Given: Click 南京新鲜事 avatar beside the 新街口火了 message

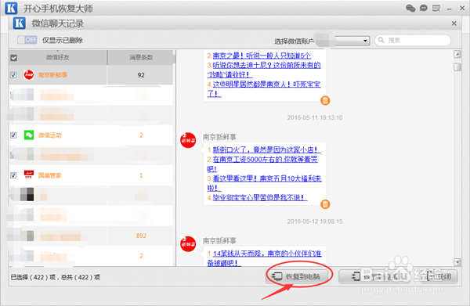Looking at the screenshot, I should point(188,140).
